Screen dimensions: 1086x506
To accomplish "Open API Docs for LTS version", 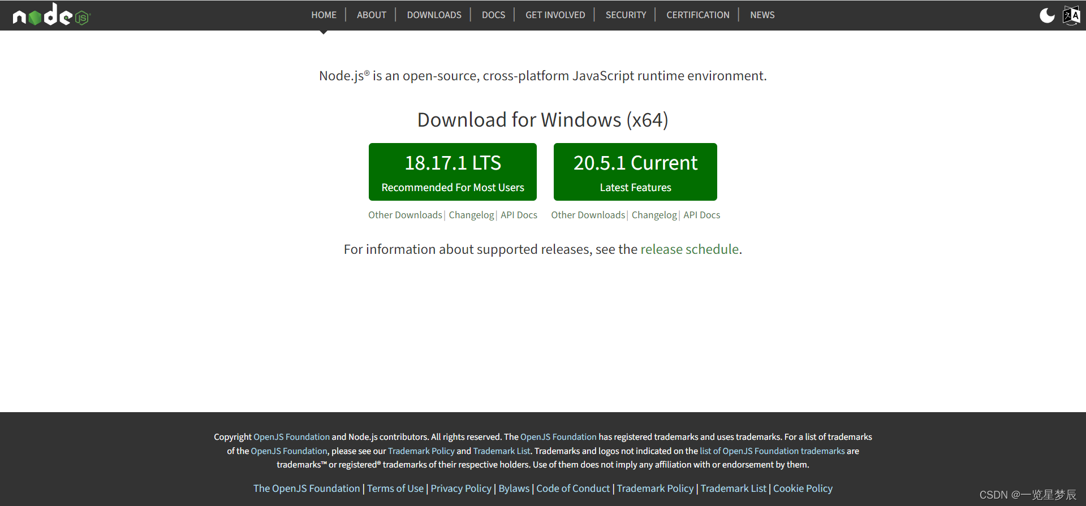I will [x=519, y=215].
